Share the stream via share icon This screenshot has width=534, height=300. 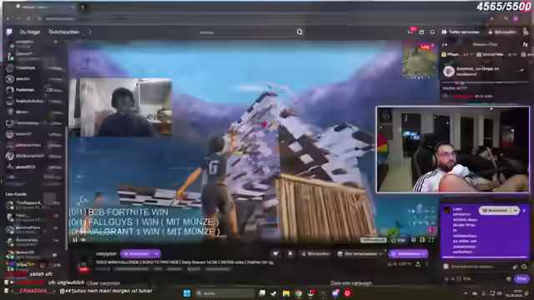418,264
